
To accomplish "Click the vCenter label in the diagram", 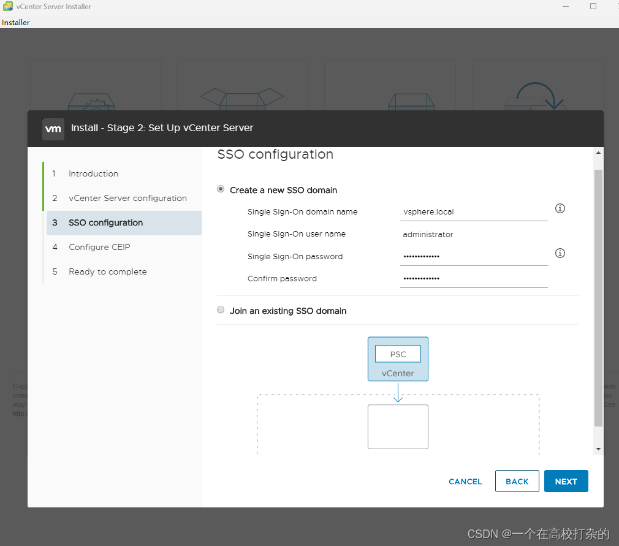I will (398, 373).
